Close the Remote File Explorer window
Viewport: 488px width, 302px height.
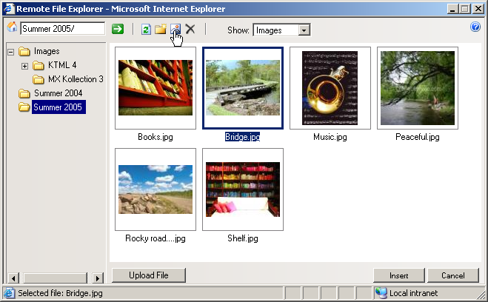point(478,9)
